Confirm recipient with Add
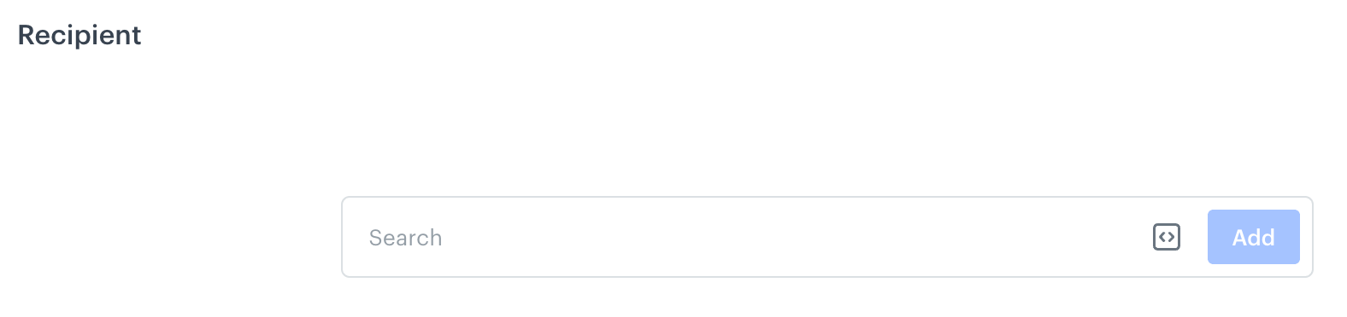The height and width of the screenshot is (317, 1347). (1253, 237)
